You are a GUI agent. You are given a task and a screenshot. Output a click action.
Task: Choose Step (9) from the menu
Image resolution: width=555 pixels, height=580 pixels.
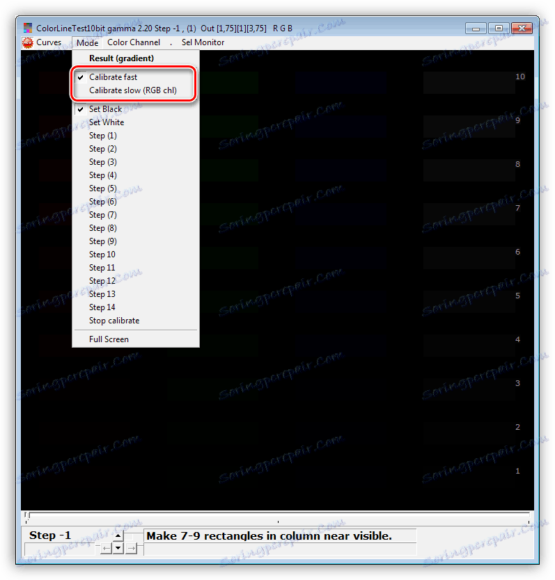[136, 241]
